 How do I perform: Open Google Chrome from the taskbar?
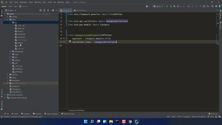pyautogui.click(x=130, y=122)
